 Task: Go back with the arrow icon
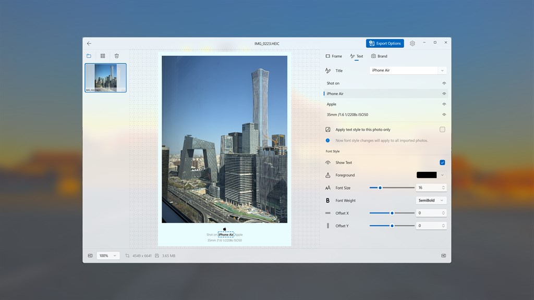[x=89, y=44]
